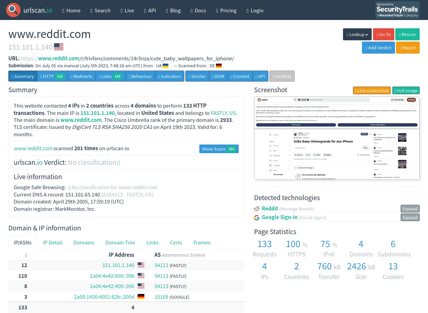This screenshot has width=428, height=313.
Task: Switch to the Redirects tab
Action: [82, 76]
